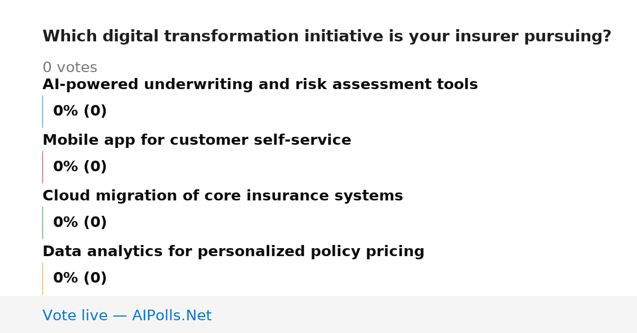The width and height of the screenshot is (637, 333).
Task: Click the green result bar for Cloud migration
Action: [x=42, y=223]
